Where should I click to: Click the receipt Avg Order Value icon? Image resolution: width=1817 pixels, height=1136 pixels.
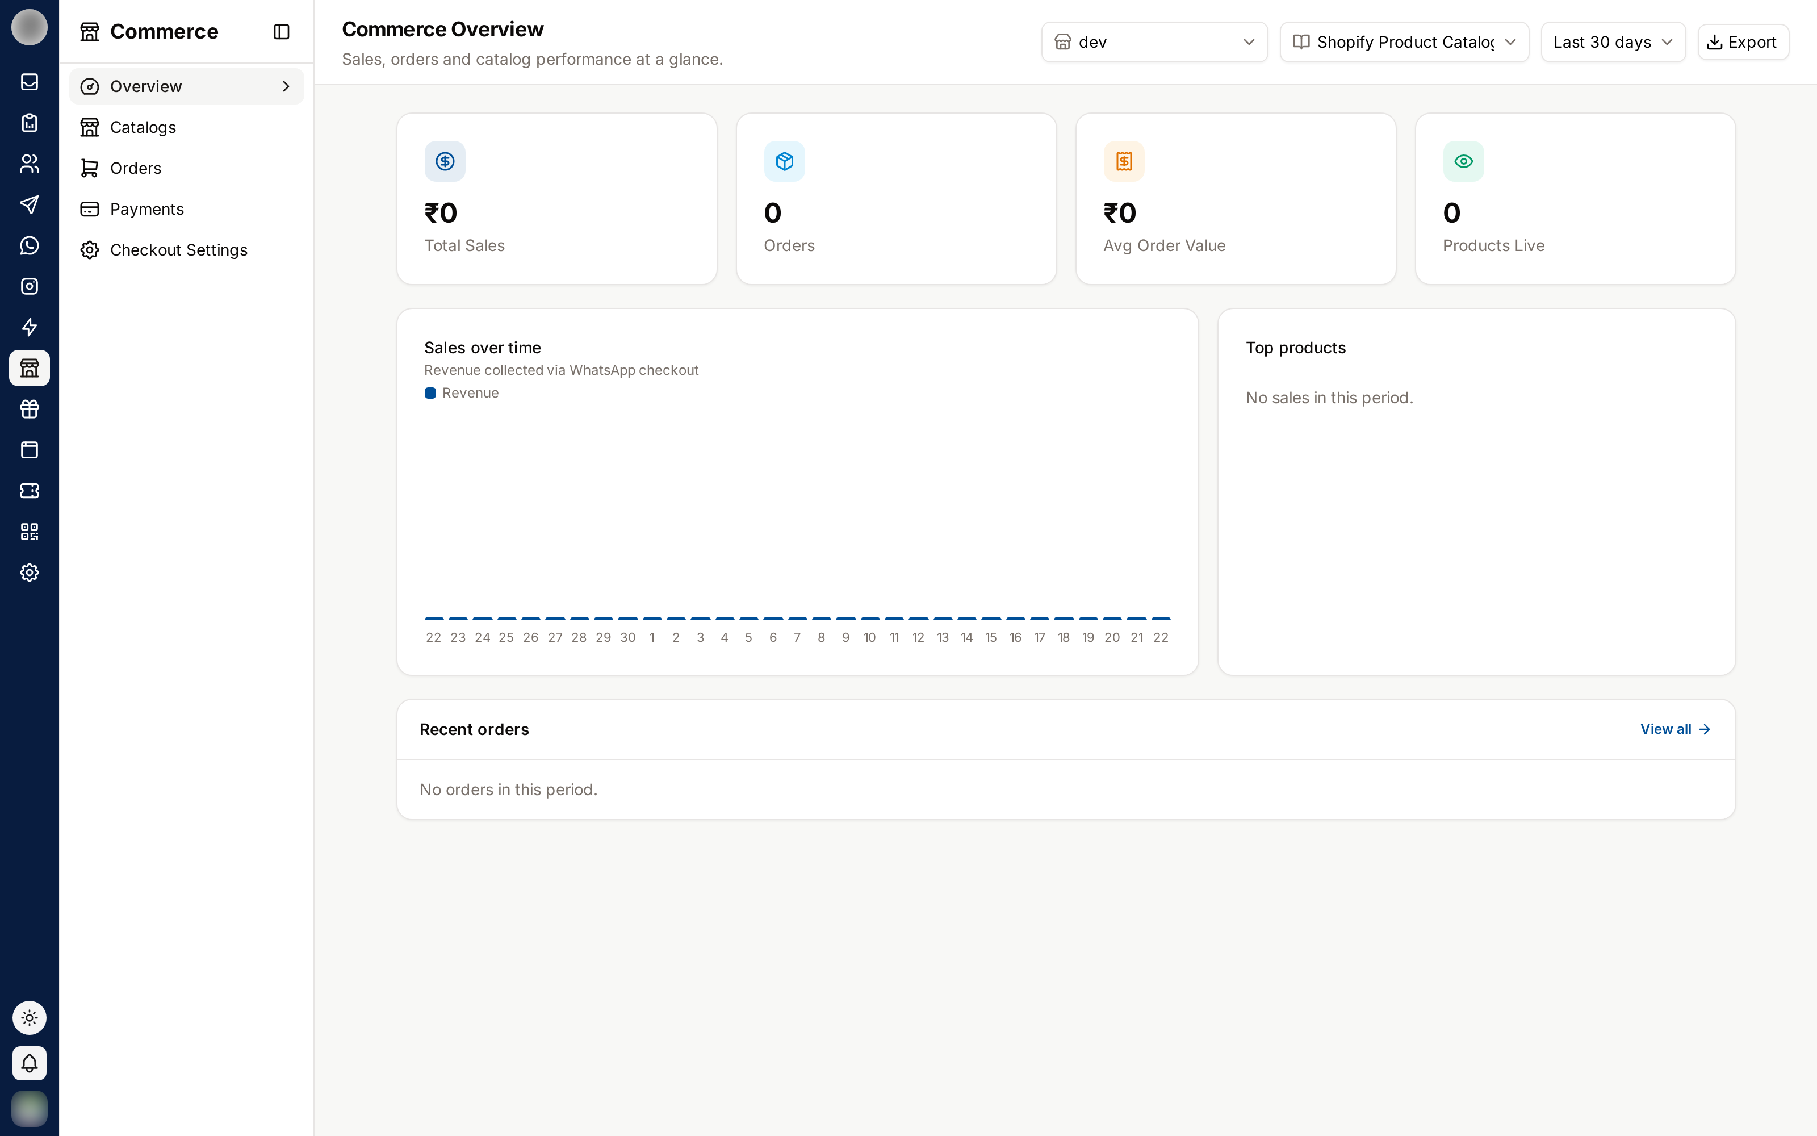pos(1124,161)
